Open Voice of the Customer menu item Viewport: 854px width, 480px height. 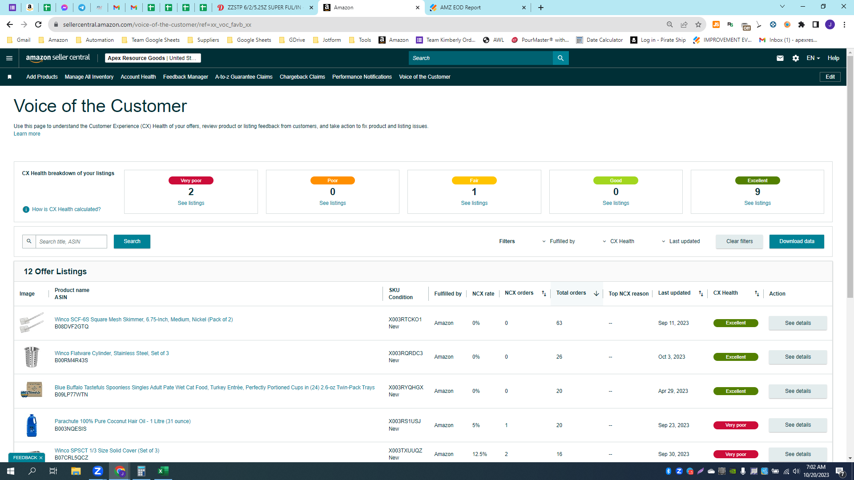(x=425, y=77)
